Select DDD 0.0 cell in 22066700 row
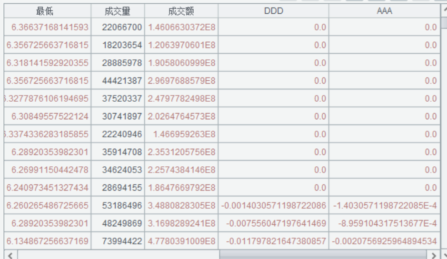The width and height of the screenshot is (447, 259). [x=273, y=27]
